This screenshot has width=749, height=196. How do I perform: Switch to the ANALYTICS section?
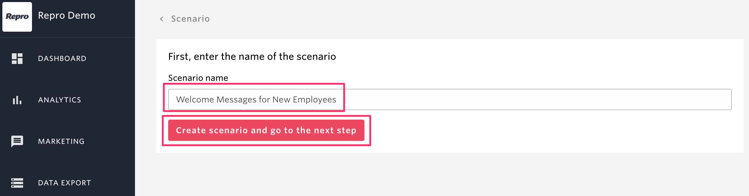[60, 100]
